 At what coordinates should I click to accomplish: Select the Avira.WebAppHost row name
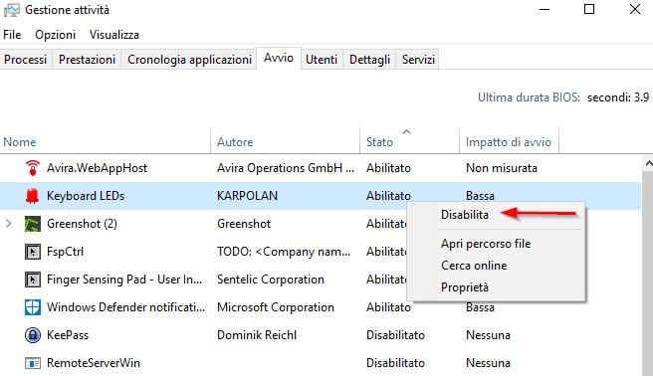coord(97,168)
